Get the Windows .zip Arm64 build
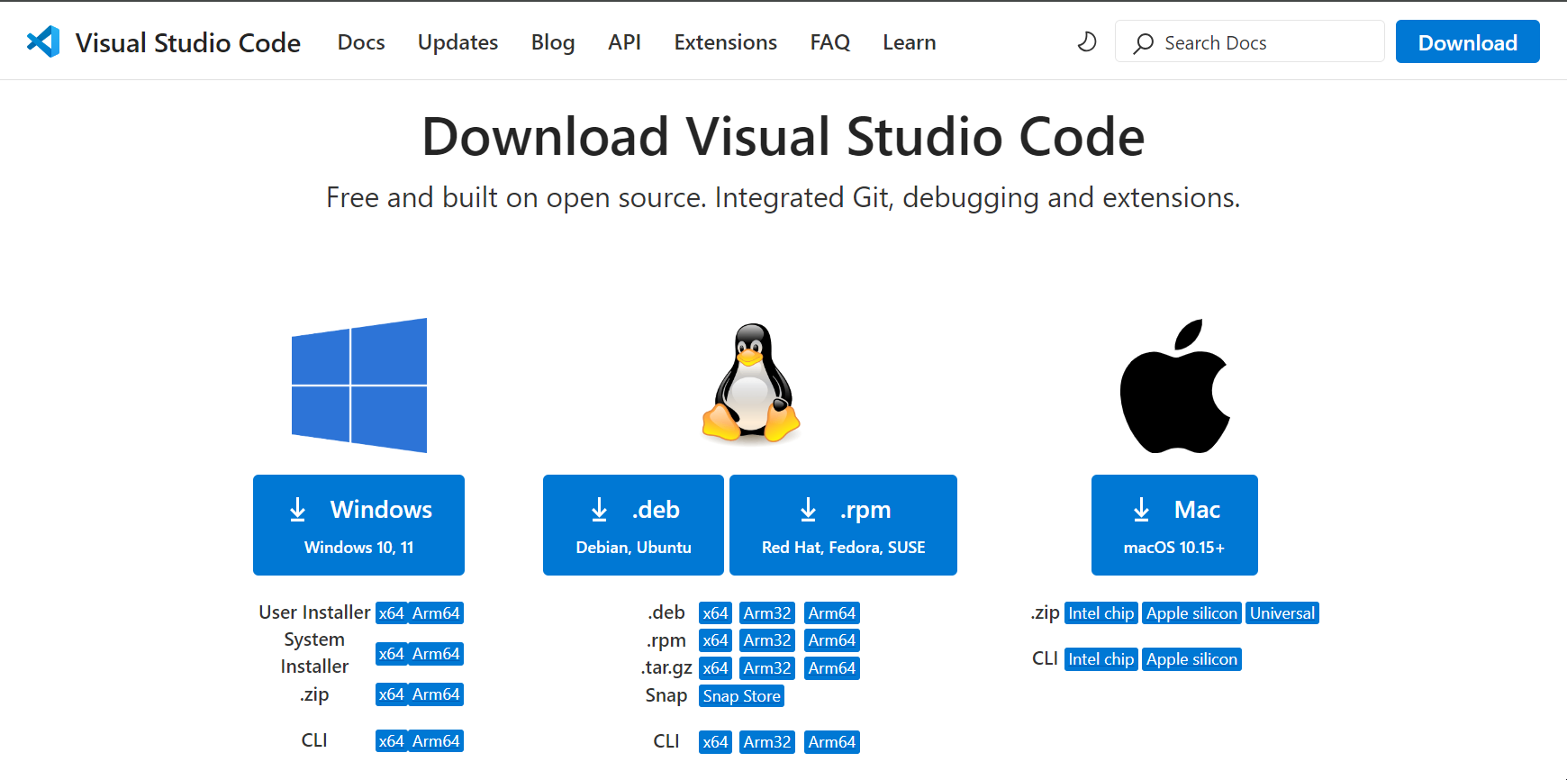1567x780 pixels. [436, 694]
